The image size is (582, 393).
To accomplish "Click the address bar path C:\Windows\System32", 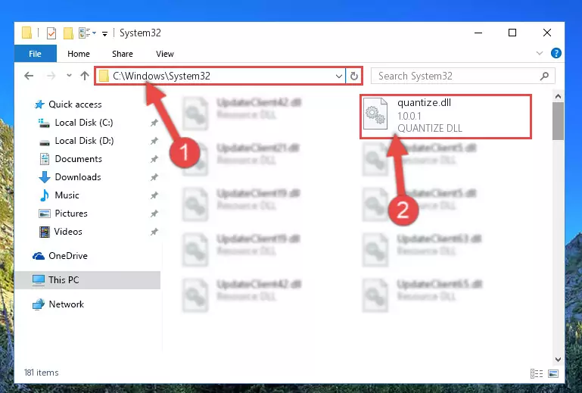I will pos(161,76).
